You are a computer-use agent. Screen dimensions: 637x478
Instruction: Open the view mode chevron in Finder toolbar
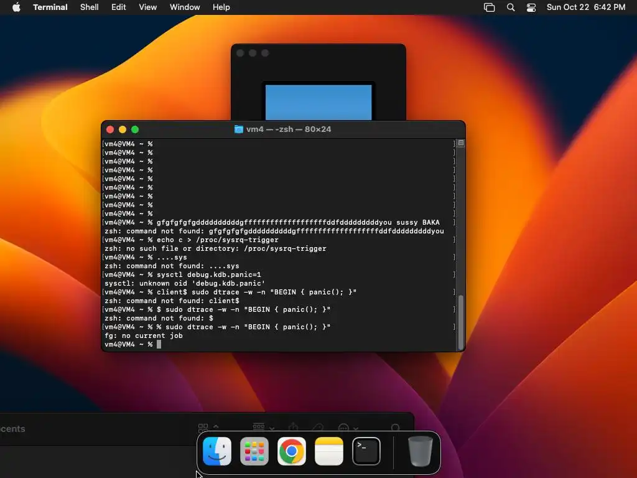click(x=216, y=427)
